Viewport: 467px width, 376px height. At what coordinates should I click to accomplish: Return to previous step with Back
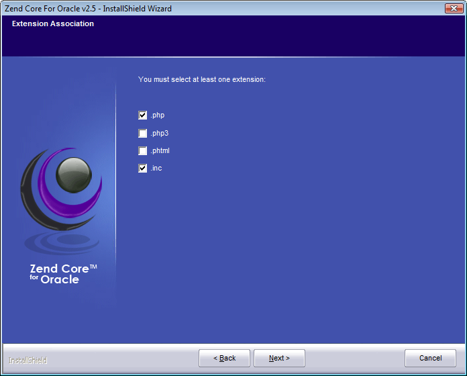pyautogui.click(x=224, y=358)
